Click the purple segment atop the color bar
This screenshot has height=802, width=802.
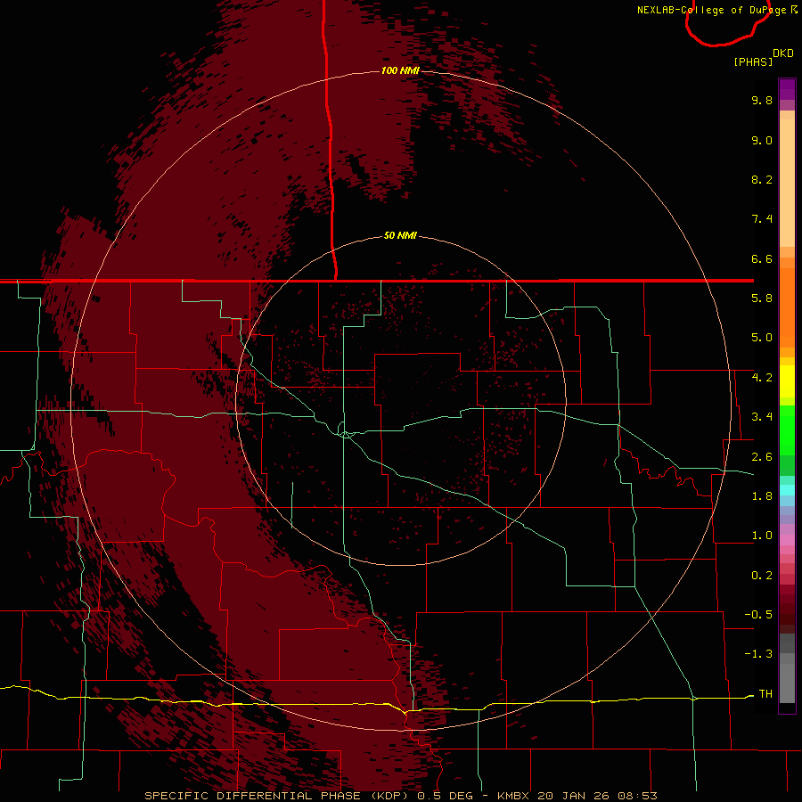coord(787,89)
